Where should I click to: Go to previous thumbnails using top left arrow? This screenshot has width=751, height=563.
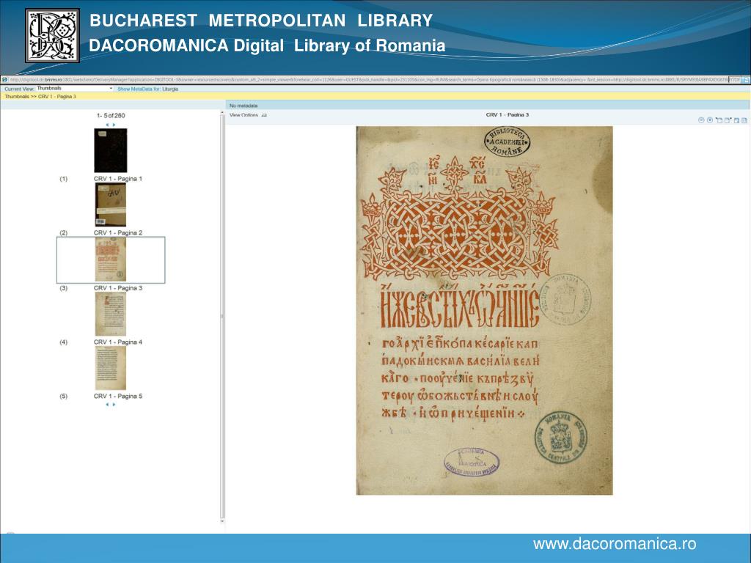[x=107, y=125]
